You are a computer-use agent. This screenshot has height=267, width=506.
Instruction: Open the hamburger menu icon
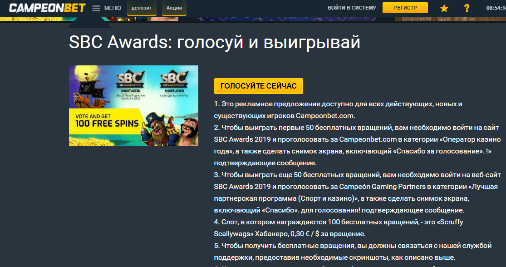click(96, 8)
